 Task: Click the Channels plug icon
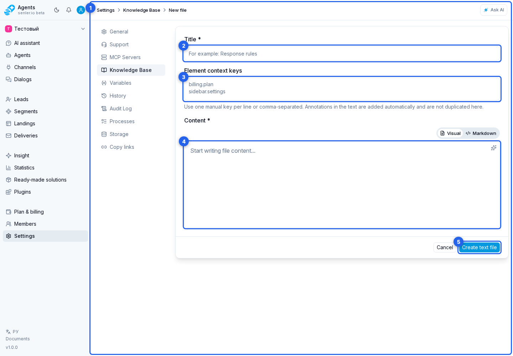(x=9, y=67)
